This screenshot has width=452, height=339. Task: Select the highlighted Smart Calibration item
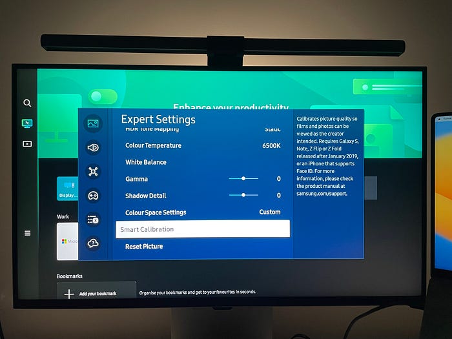coord(203,229)
